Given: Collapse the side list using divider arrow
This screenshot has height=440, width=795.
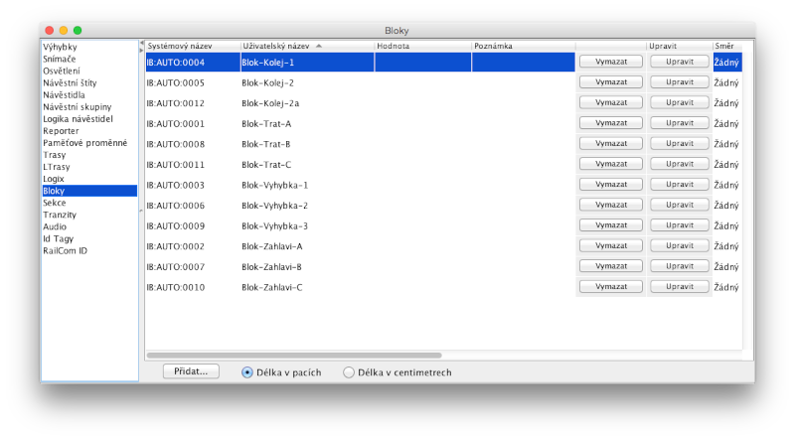Looking at the screenshot, I should click(x=141, y=44).
